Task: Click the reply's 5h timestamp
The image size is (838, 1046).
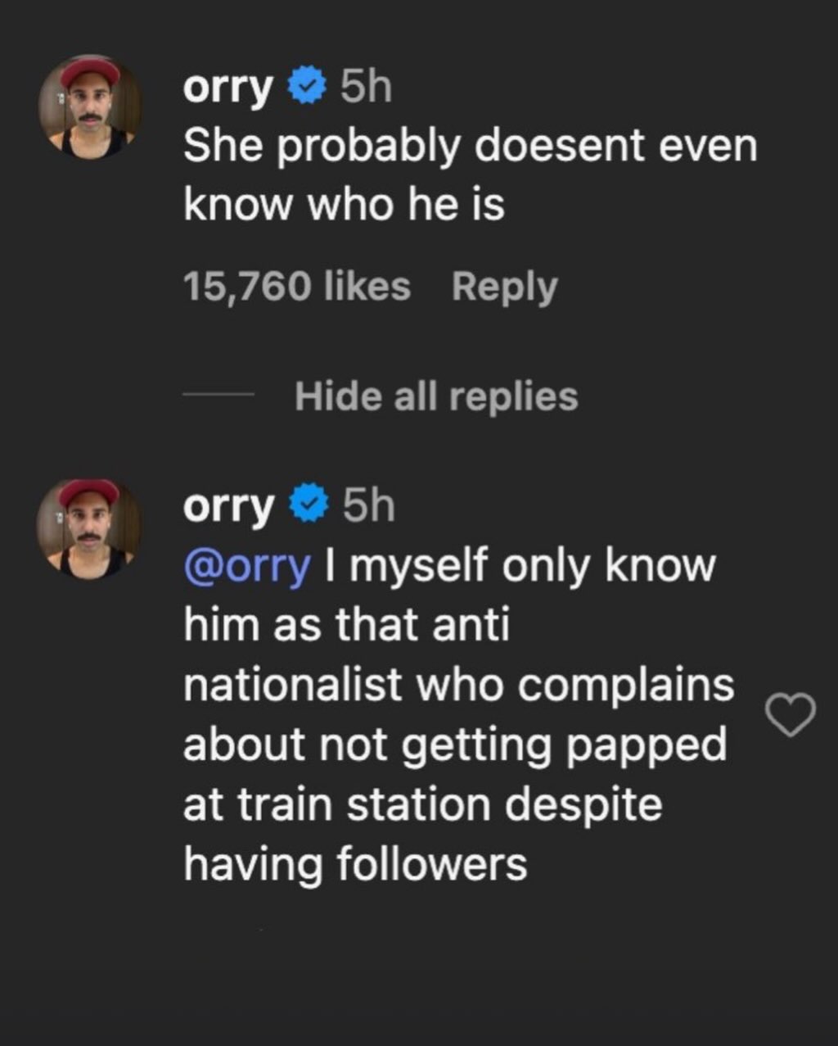Action: (x=368, y=505)
